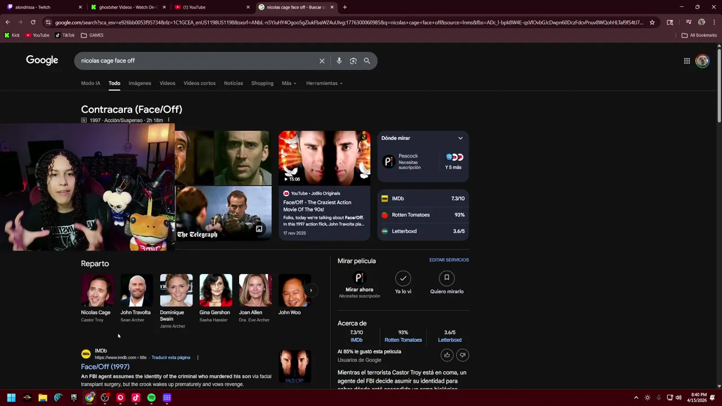Screen dimensions: 722x406
Task: Open the Letterboxd 3.6/5 rating link
Action: (x=450, y=336)
